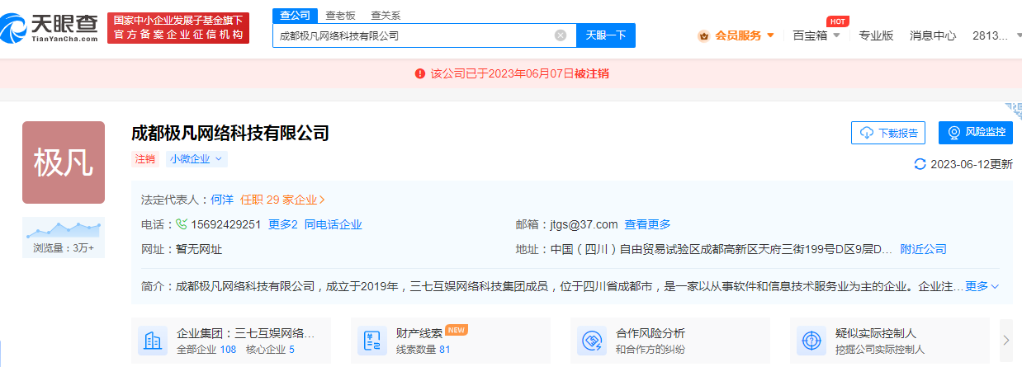The width and height of the screenshot is (1022, 367).
Task: Click the 被注销 cancellation notice text
Action: [592, 73]
